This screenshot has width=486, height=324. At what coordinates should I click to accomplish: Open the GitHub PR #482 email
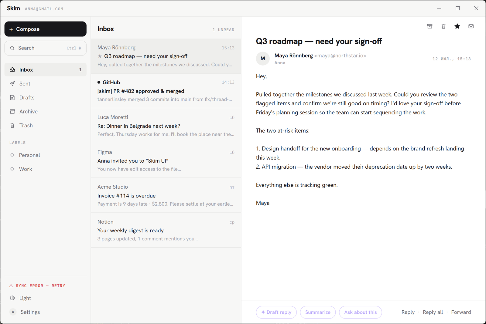coord(166,91)
